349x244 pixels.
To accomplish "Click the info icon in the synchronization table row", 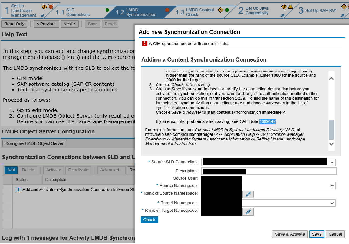I will pyautogui.click(x=19, y=190).
